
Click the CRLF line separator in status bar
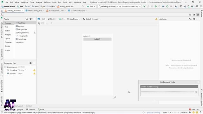click(x=171, y=113)
